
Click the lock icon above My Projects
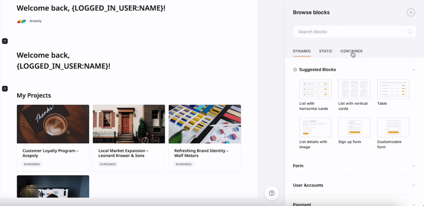pos(5,89)
